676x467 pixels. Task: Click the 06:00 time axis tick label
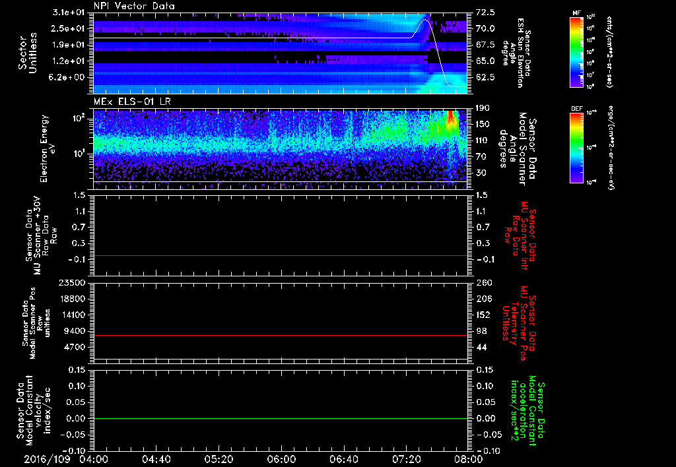pyautogui.click(x=281, y=458)
